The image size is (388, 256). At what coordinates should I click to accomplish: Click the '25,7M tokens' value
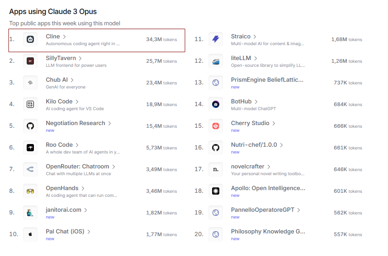161,61
